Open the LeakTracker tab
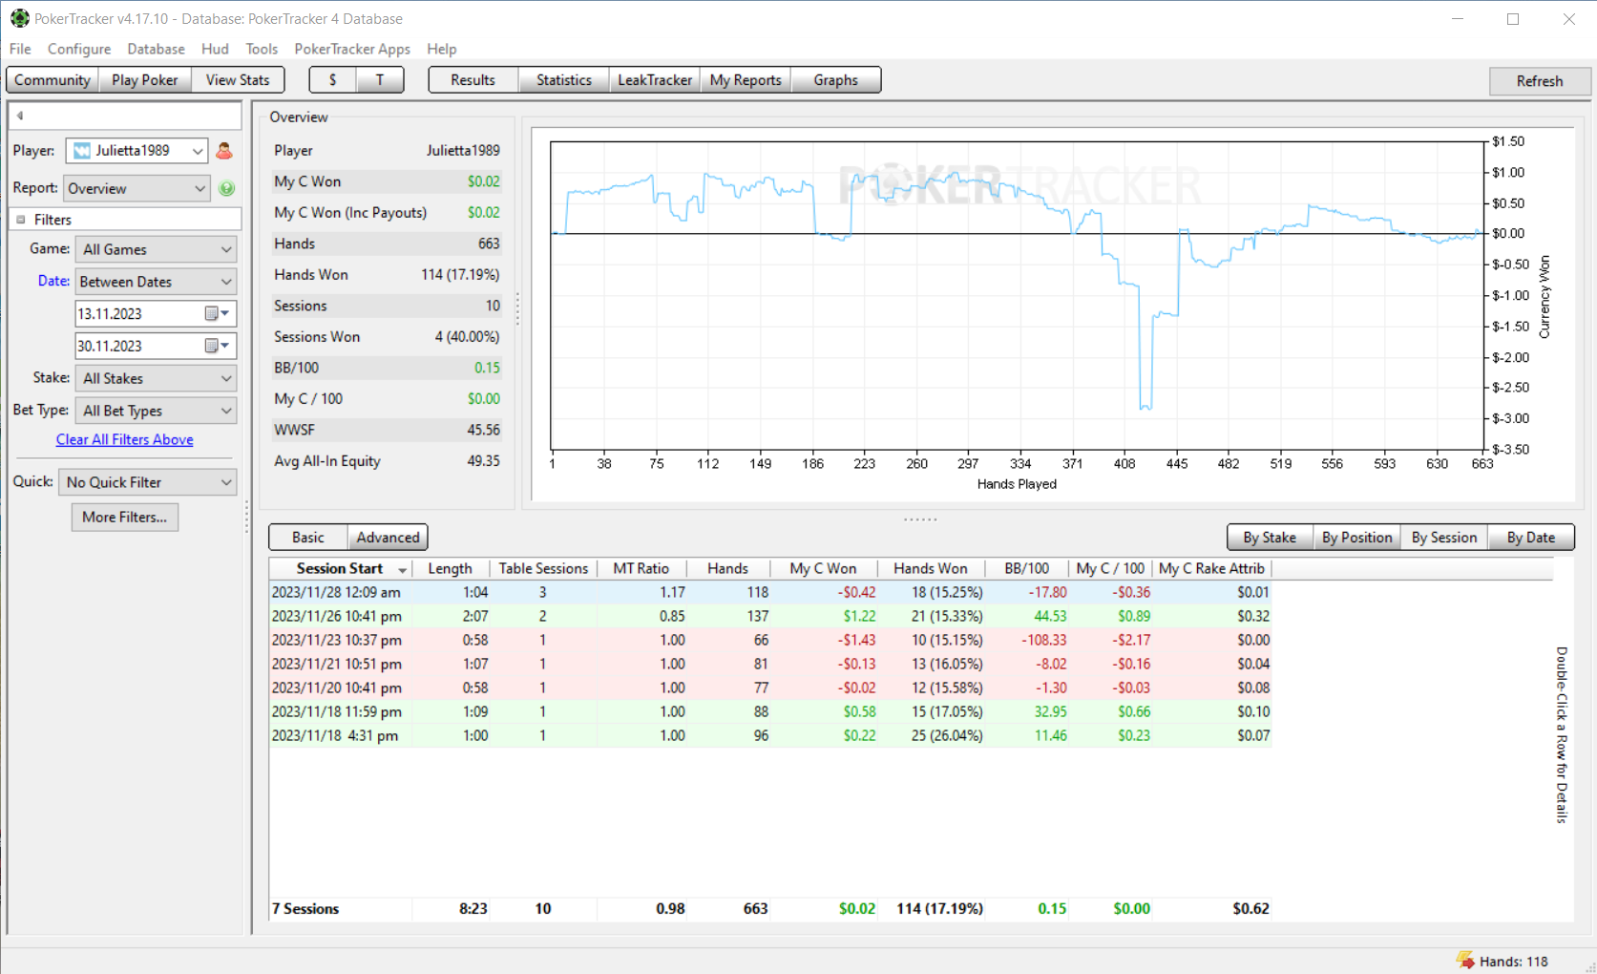The image size is (1597, 974). pyautogui.click(x=655, y=80)
